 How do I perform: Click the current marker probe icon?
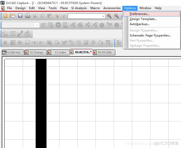coord(87,25)
